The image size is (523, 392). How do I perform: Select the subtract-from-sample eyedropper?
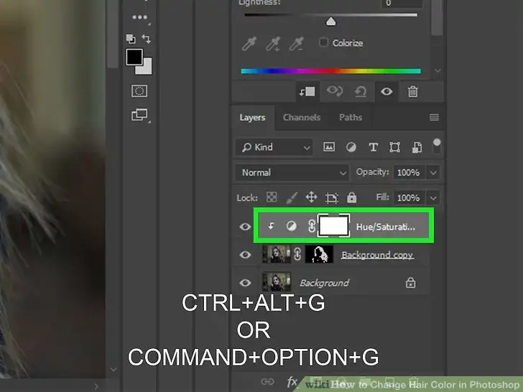click(x=296, y=44)
